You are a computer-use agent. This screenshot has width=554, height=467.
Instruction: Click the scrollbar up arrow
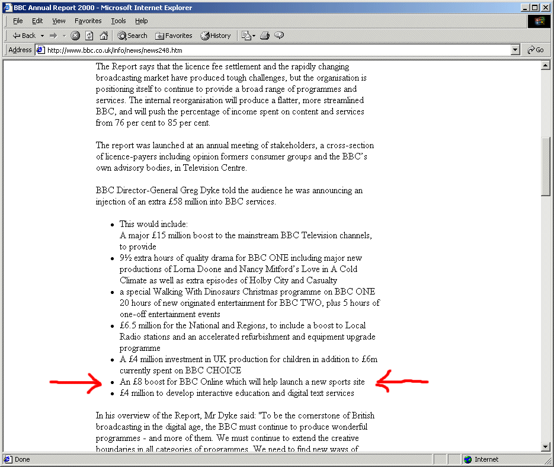coord(546,65)
